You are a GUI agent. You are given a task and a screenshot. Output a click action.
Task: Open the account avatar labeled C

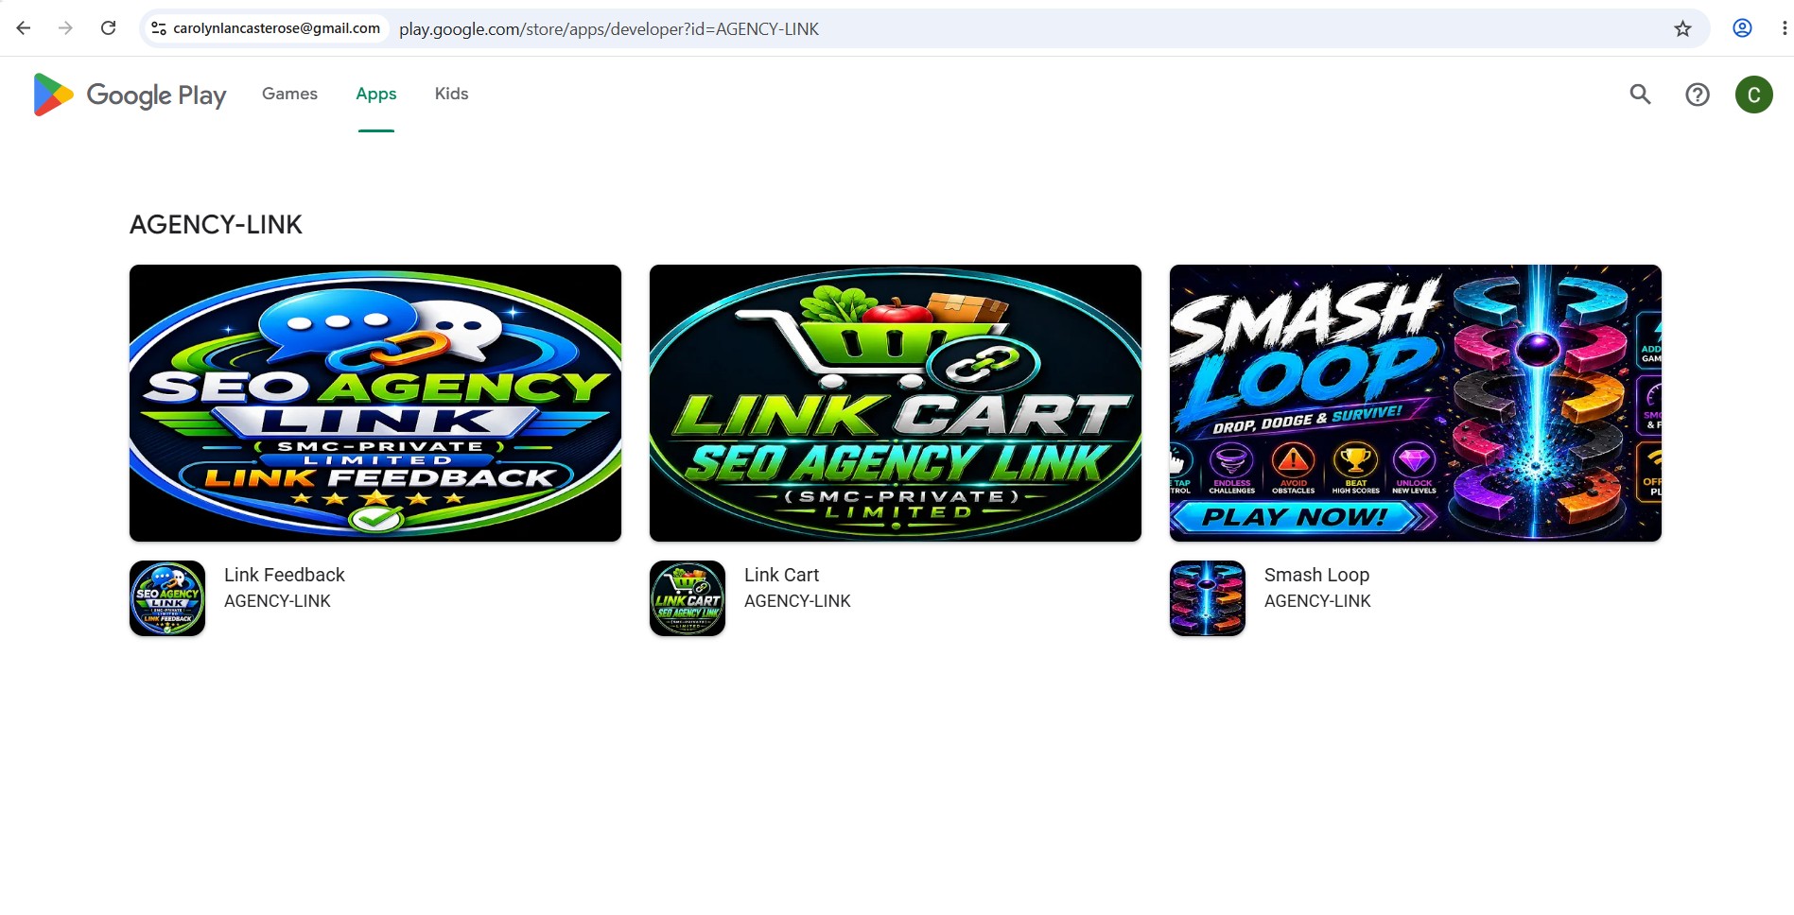click(x=1754, y=95)
